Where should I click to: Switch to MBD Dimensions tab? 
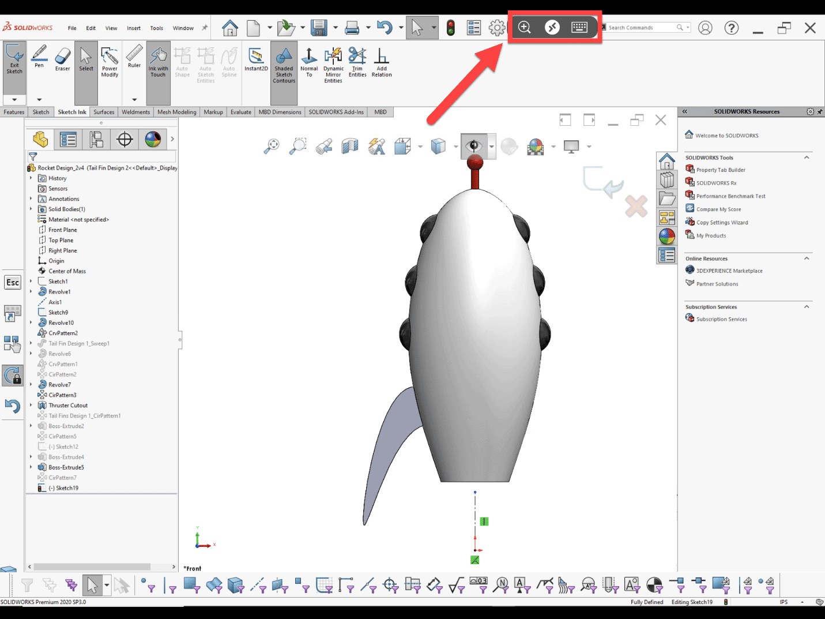pyautogui.click(x=280, y=112)
